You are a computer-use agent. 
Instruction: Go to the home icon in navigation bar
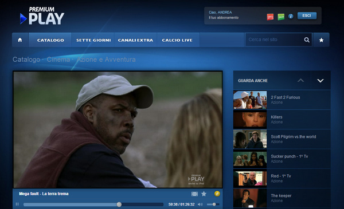20,40
